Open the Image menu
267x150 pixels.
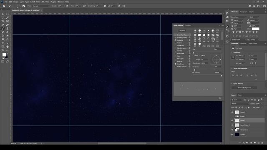(x=16, y=2)
